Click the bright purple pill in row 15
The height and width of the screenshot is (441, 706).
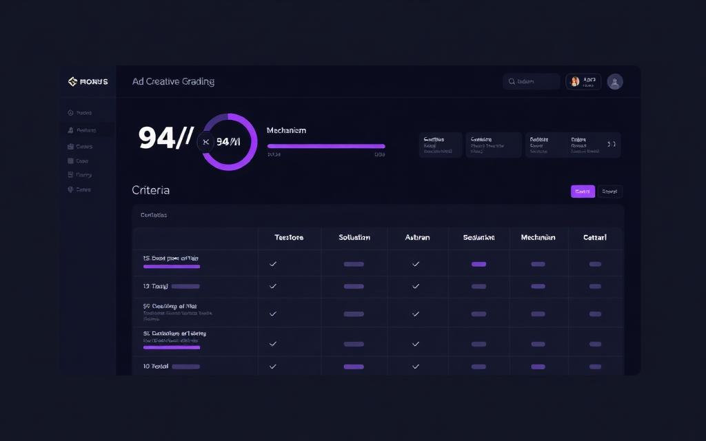coord(478,264)
